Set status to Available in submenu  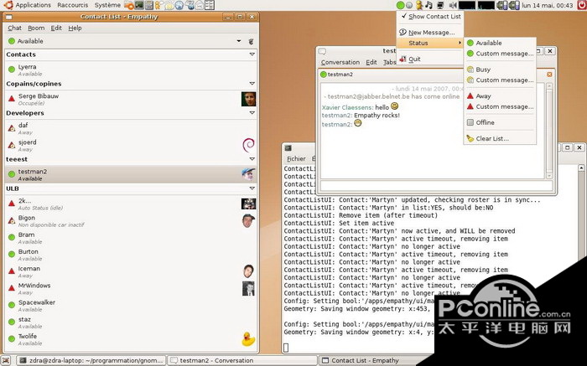coord(500,43)
